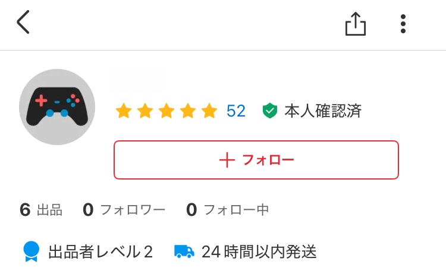Open the 52 reviews count link
Screen dimensions: 446x280
pos(236,111)
